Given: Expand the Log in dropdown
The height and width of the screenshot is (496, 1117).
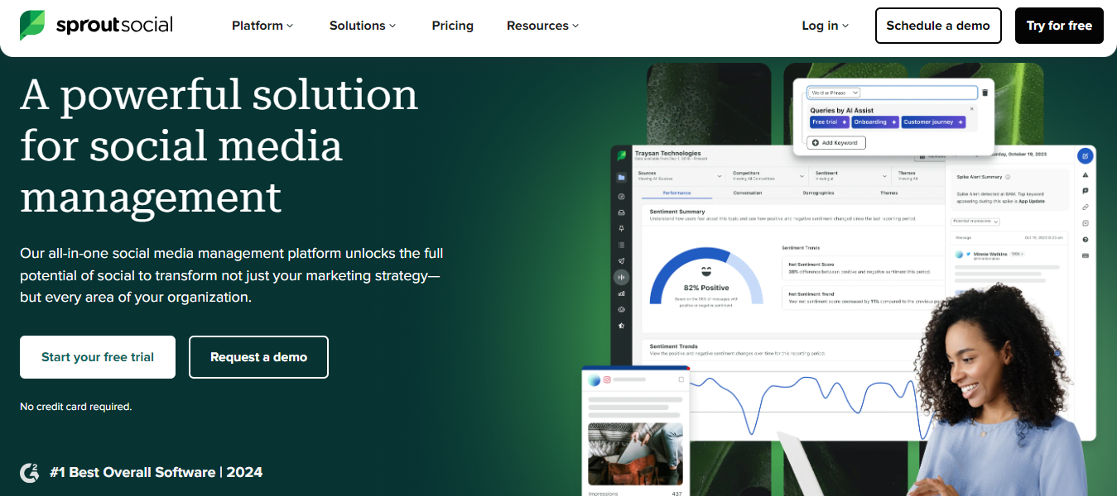Looking at the screenshot, I should [x=825, y=26].
